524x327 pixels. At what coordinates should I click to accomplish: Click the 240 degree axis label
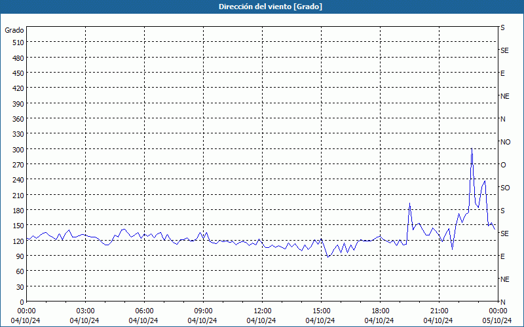(18, 180)
